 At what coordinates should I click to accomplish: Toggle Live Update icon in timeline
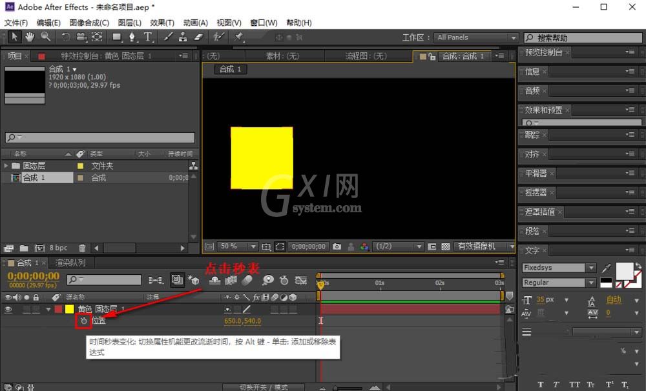point(177,280)
